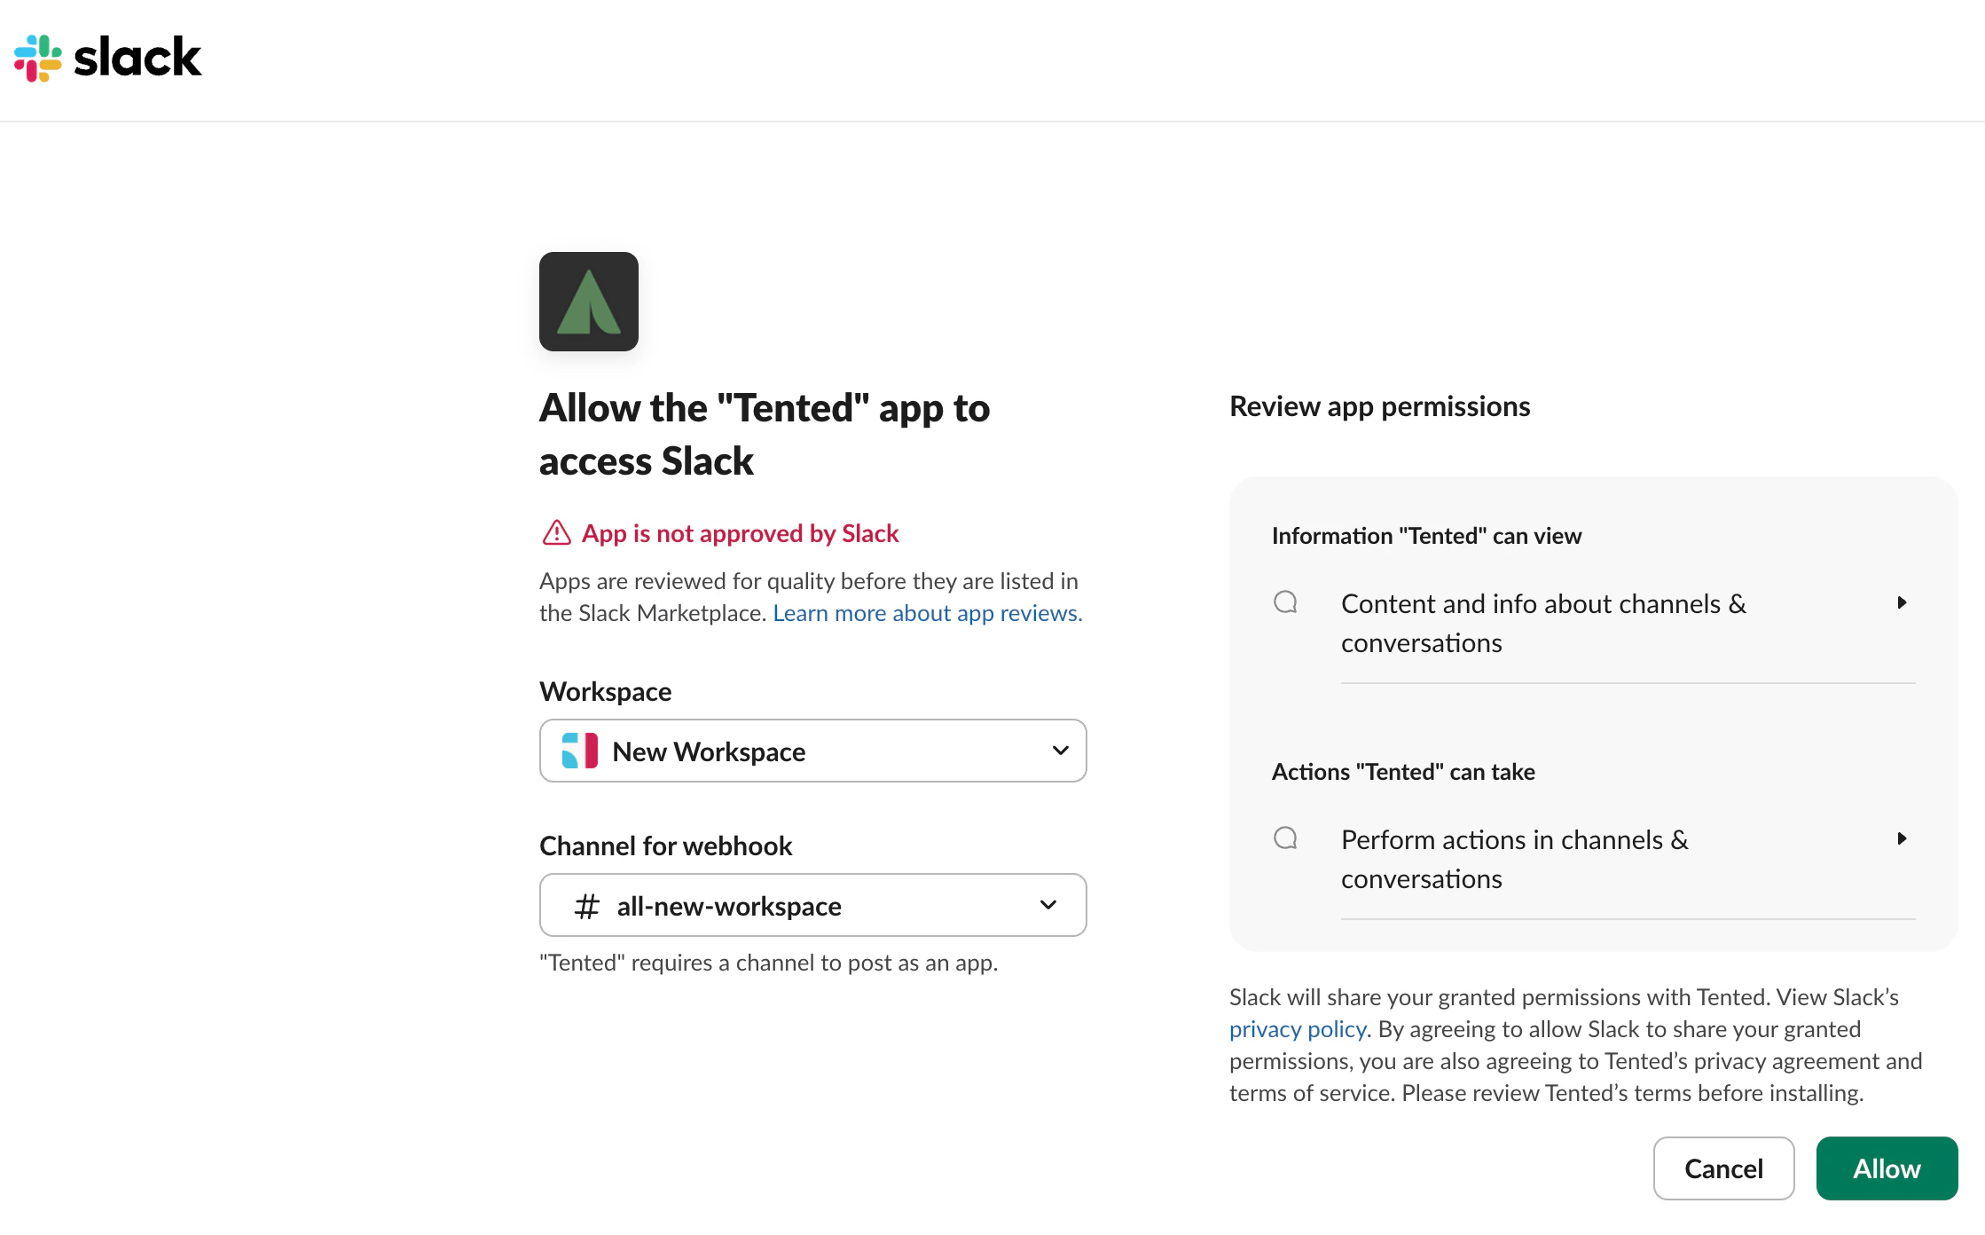Image resolution: width=1985 pixels, height=1235 pixels.
Task: Open the Channel for webhook dropdown
Action: tap(812, 905)
